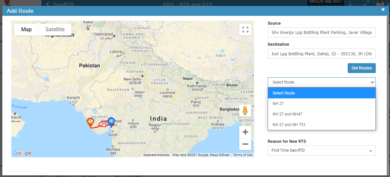The width and height of the screenshot is (390, 177).
Task: Close the Add Route dialog
Action: point(383,10)
